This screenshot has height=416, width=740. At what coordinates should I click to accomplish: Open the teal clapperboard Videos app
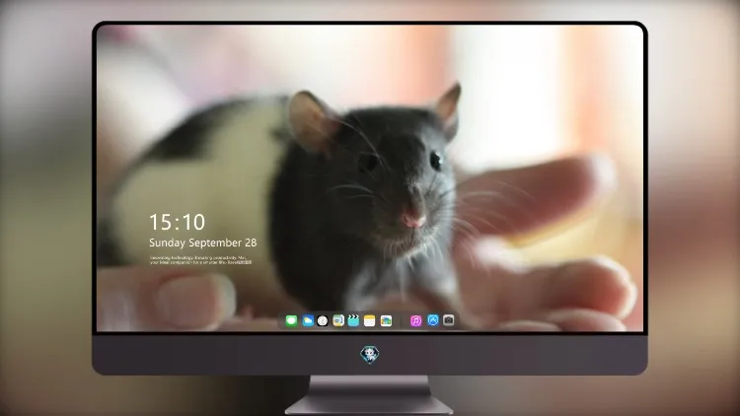click(353, 320)
